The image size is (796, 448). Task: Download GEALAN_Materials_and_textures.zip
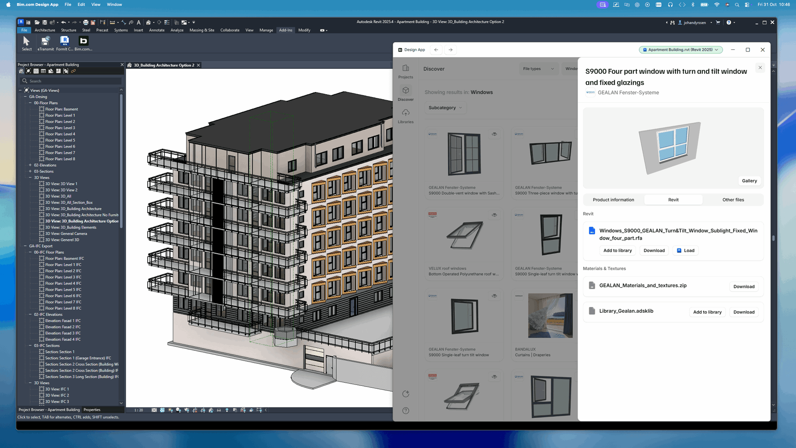(744, 286)
